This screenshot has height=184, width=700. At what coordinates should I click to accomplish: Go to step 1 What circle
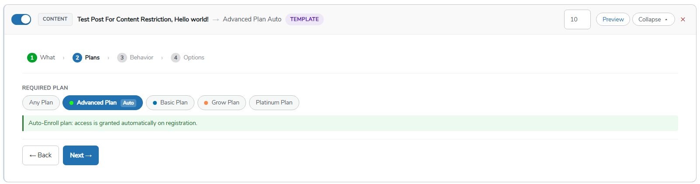coord(32,58)
